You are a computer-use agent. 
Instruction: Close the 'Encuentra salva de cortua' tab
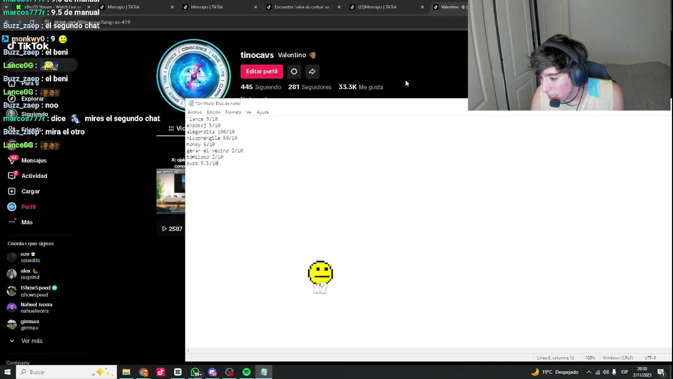[339, 7]
